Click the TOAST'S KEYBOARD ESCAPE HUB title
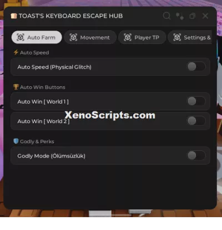 click(70, 16)
